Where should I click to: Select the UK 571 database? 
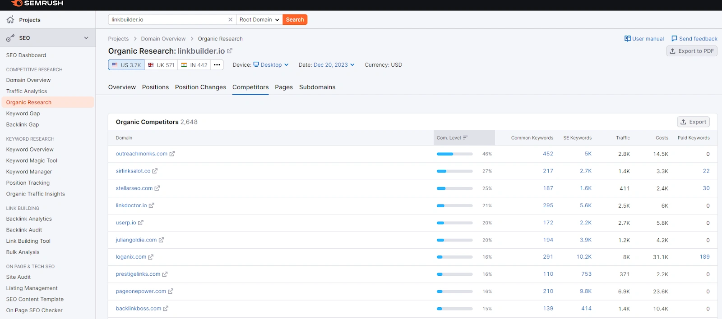(161, 65)
